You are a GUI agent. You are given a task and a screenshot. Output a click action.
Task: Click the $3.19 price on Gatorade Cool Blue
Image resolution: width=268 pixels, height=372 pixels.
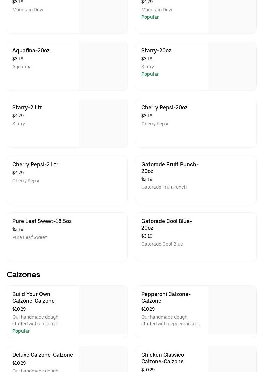pyautogui.click(x=147, y=236)
